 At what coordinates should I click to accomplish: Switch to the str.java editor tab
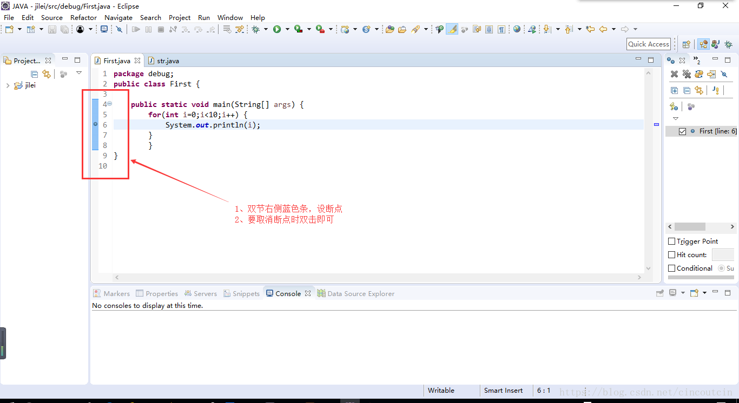(168, 61)
